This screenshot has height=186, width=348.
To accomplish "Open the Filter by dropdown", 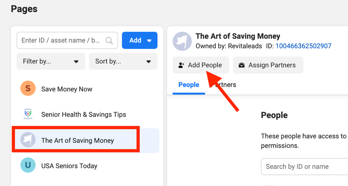I will click(51, 61).
